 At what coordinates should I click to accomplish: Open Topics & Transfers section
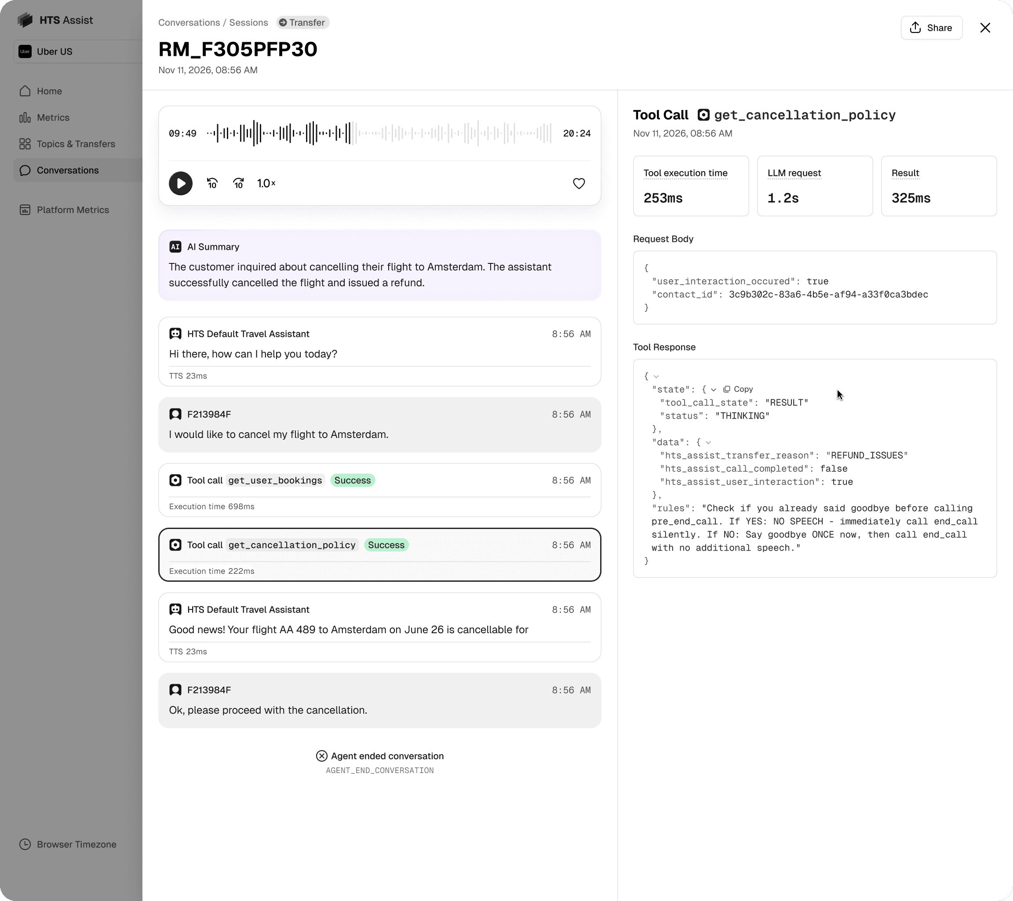pyautogui.click(x=75, y=144)
